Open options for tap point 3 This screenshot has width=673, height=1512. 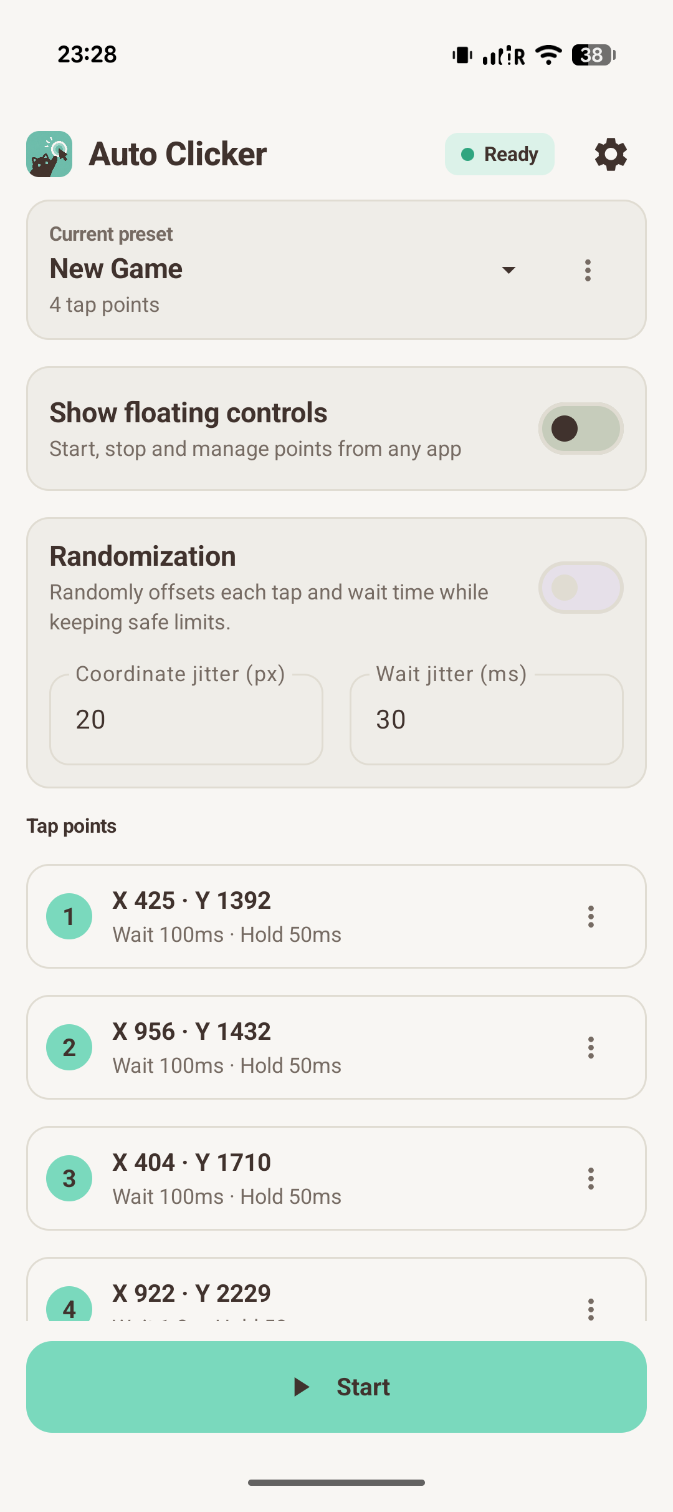tap(591, 1178)
